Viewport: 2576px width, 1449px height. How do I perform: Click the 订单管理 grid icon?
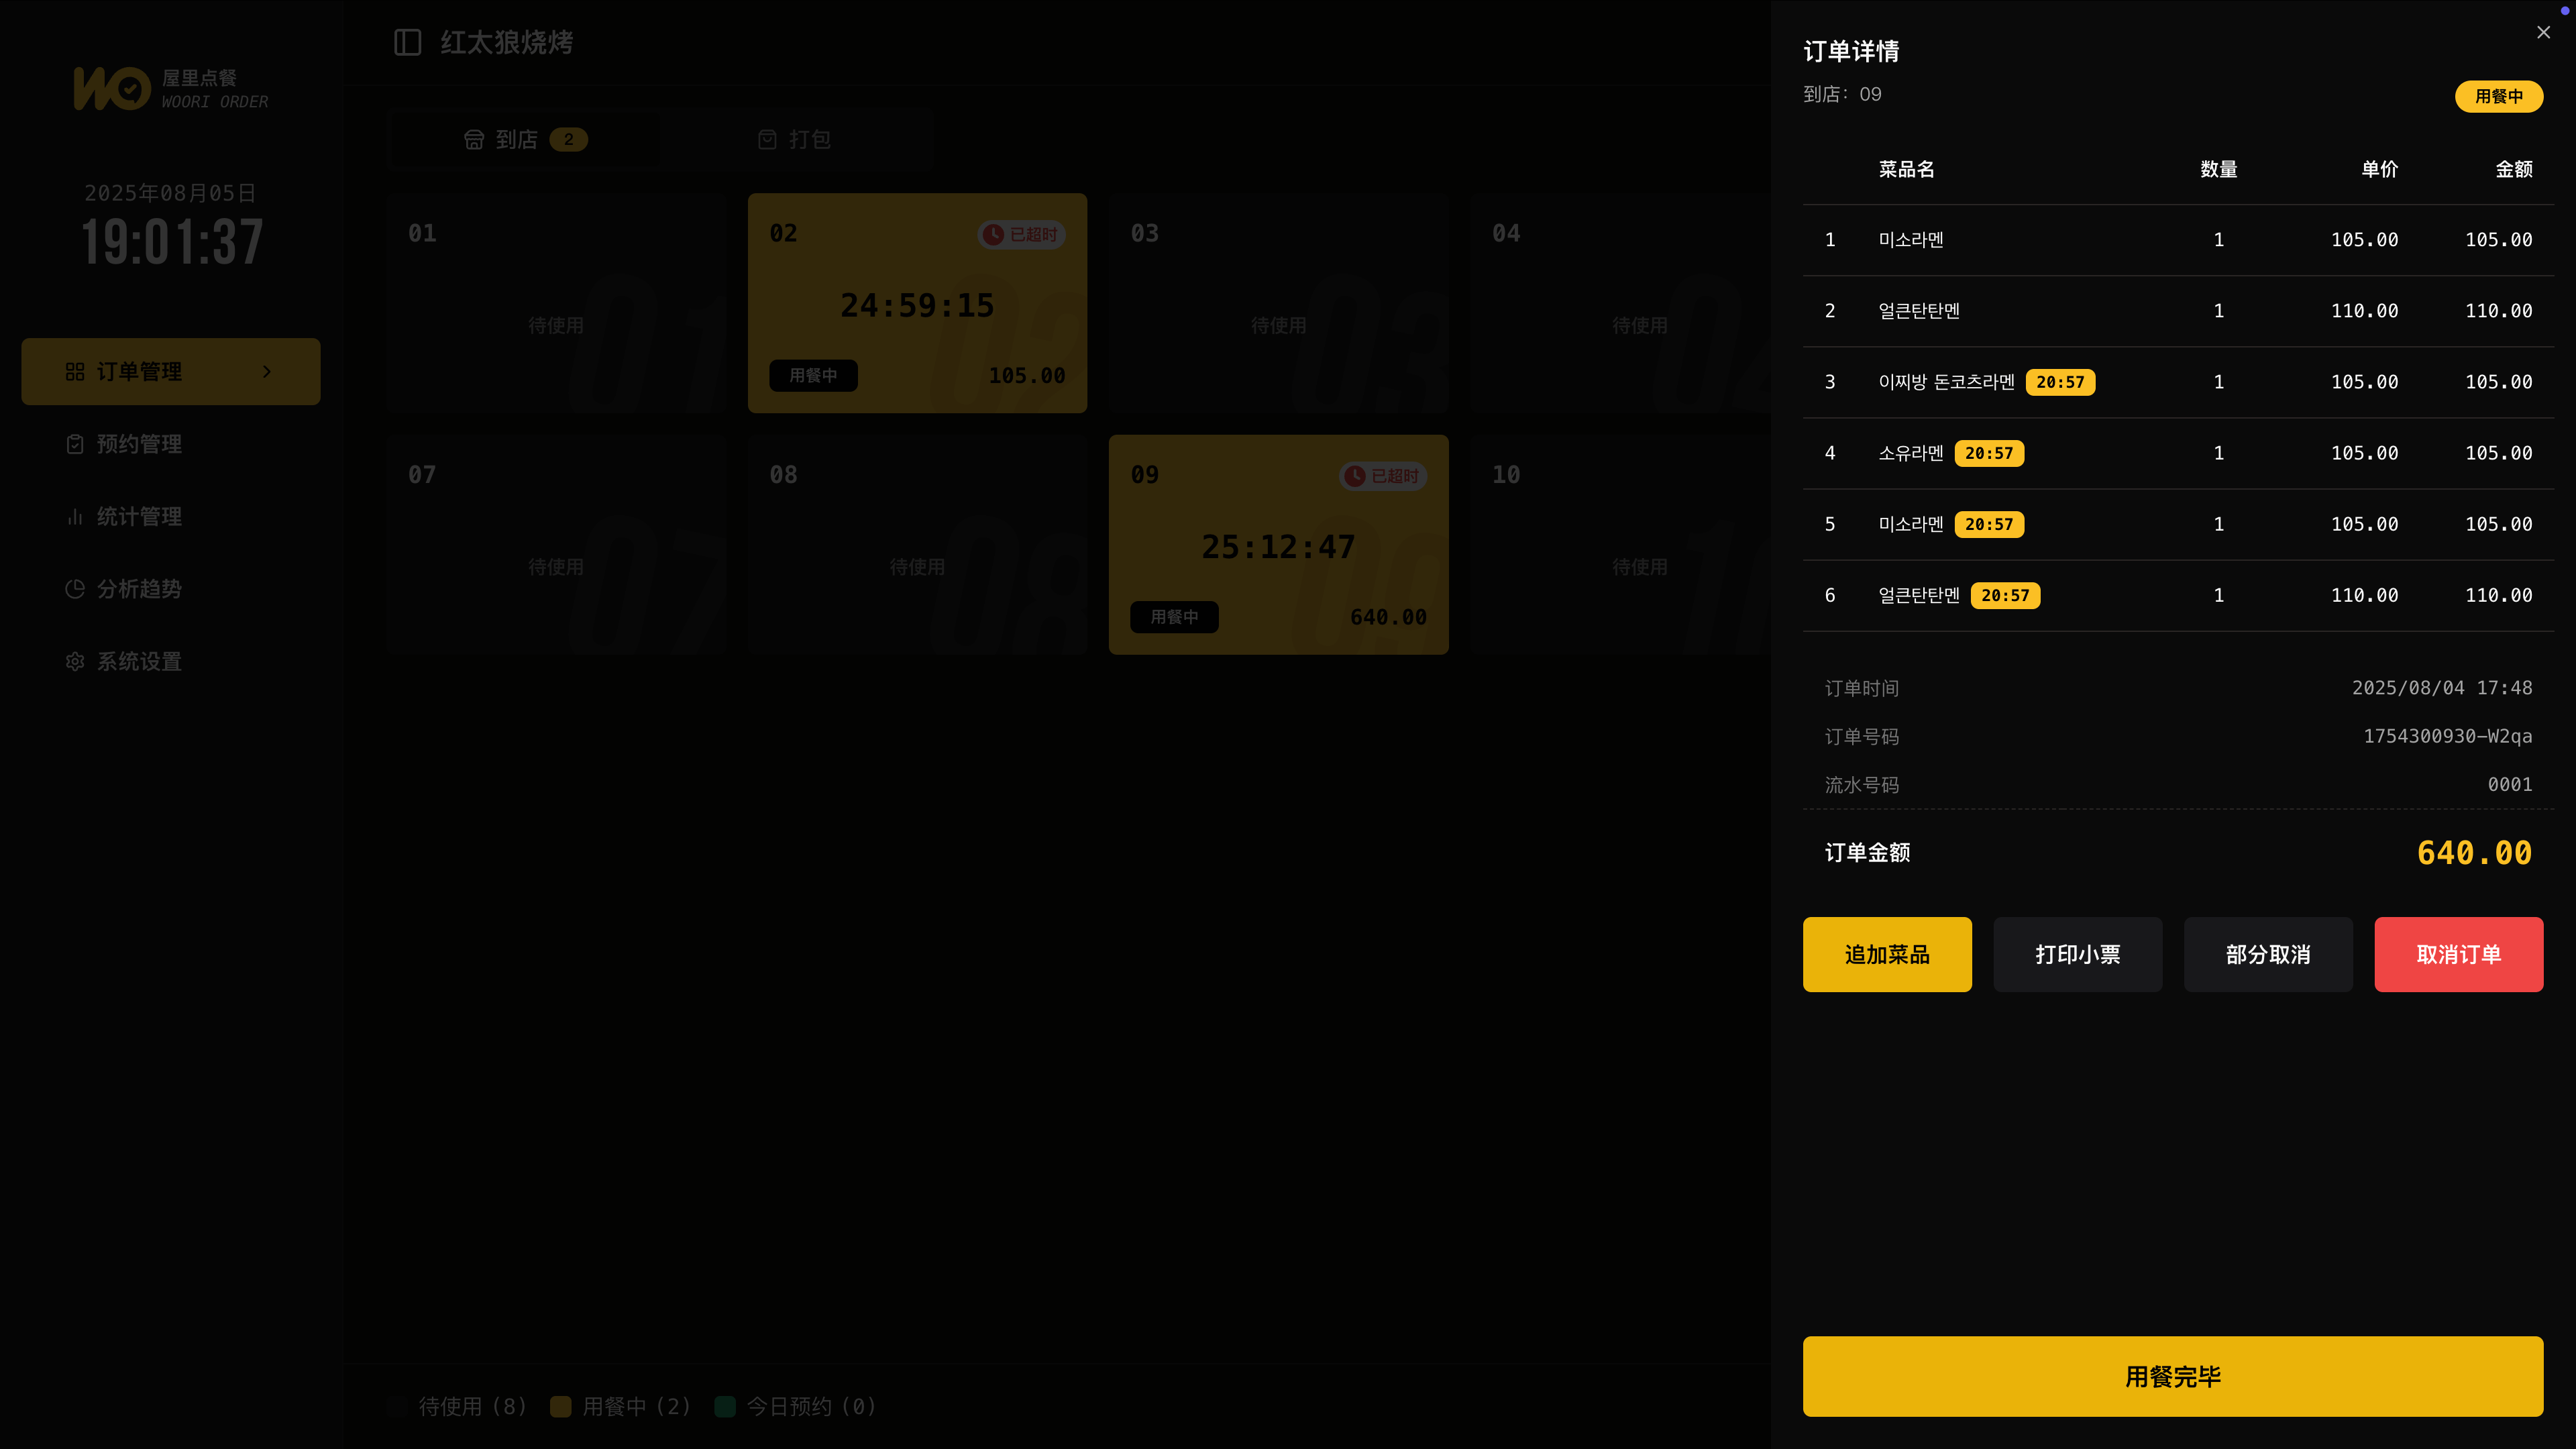(75, 372)
